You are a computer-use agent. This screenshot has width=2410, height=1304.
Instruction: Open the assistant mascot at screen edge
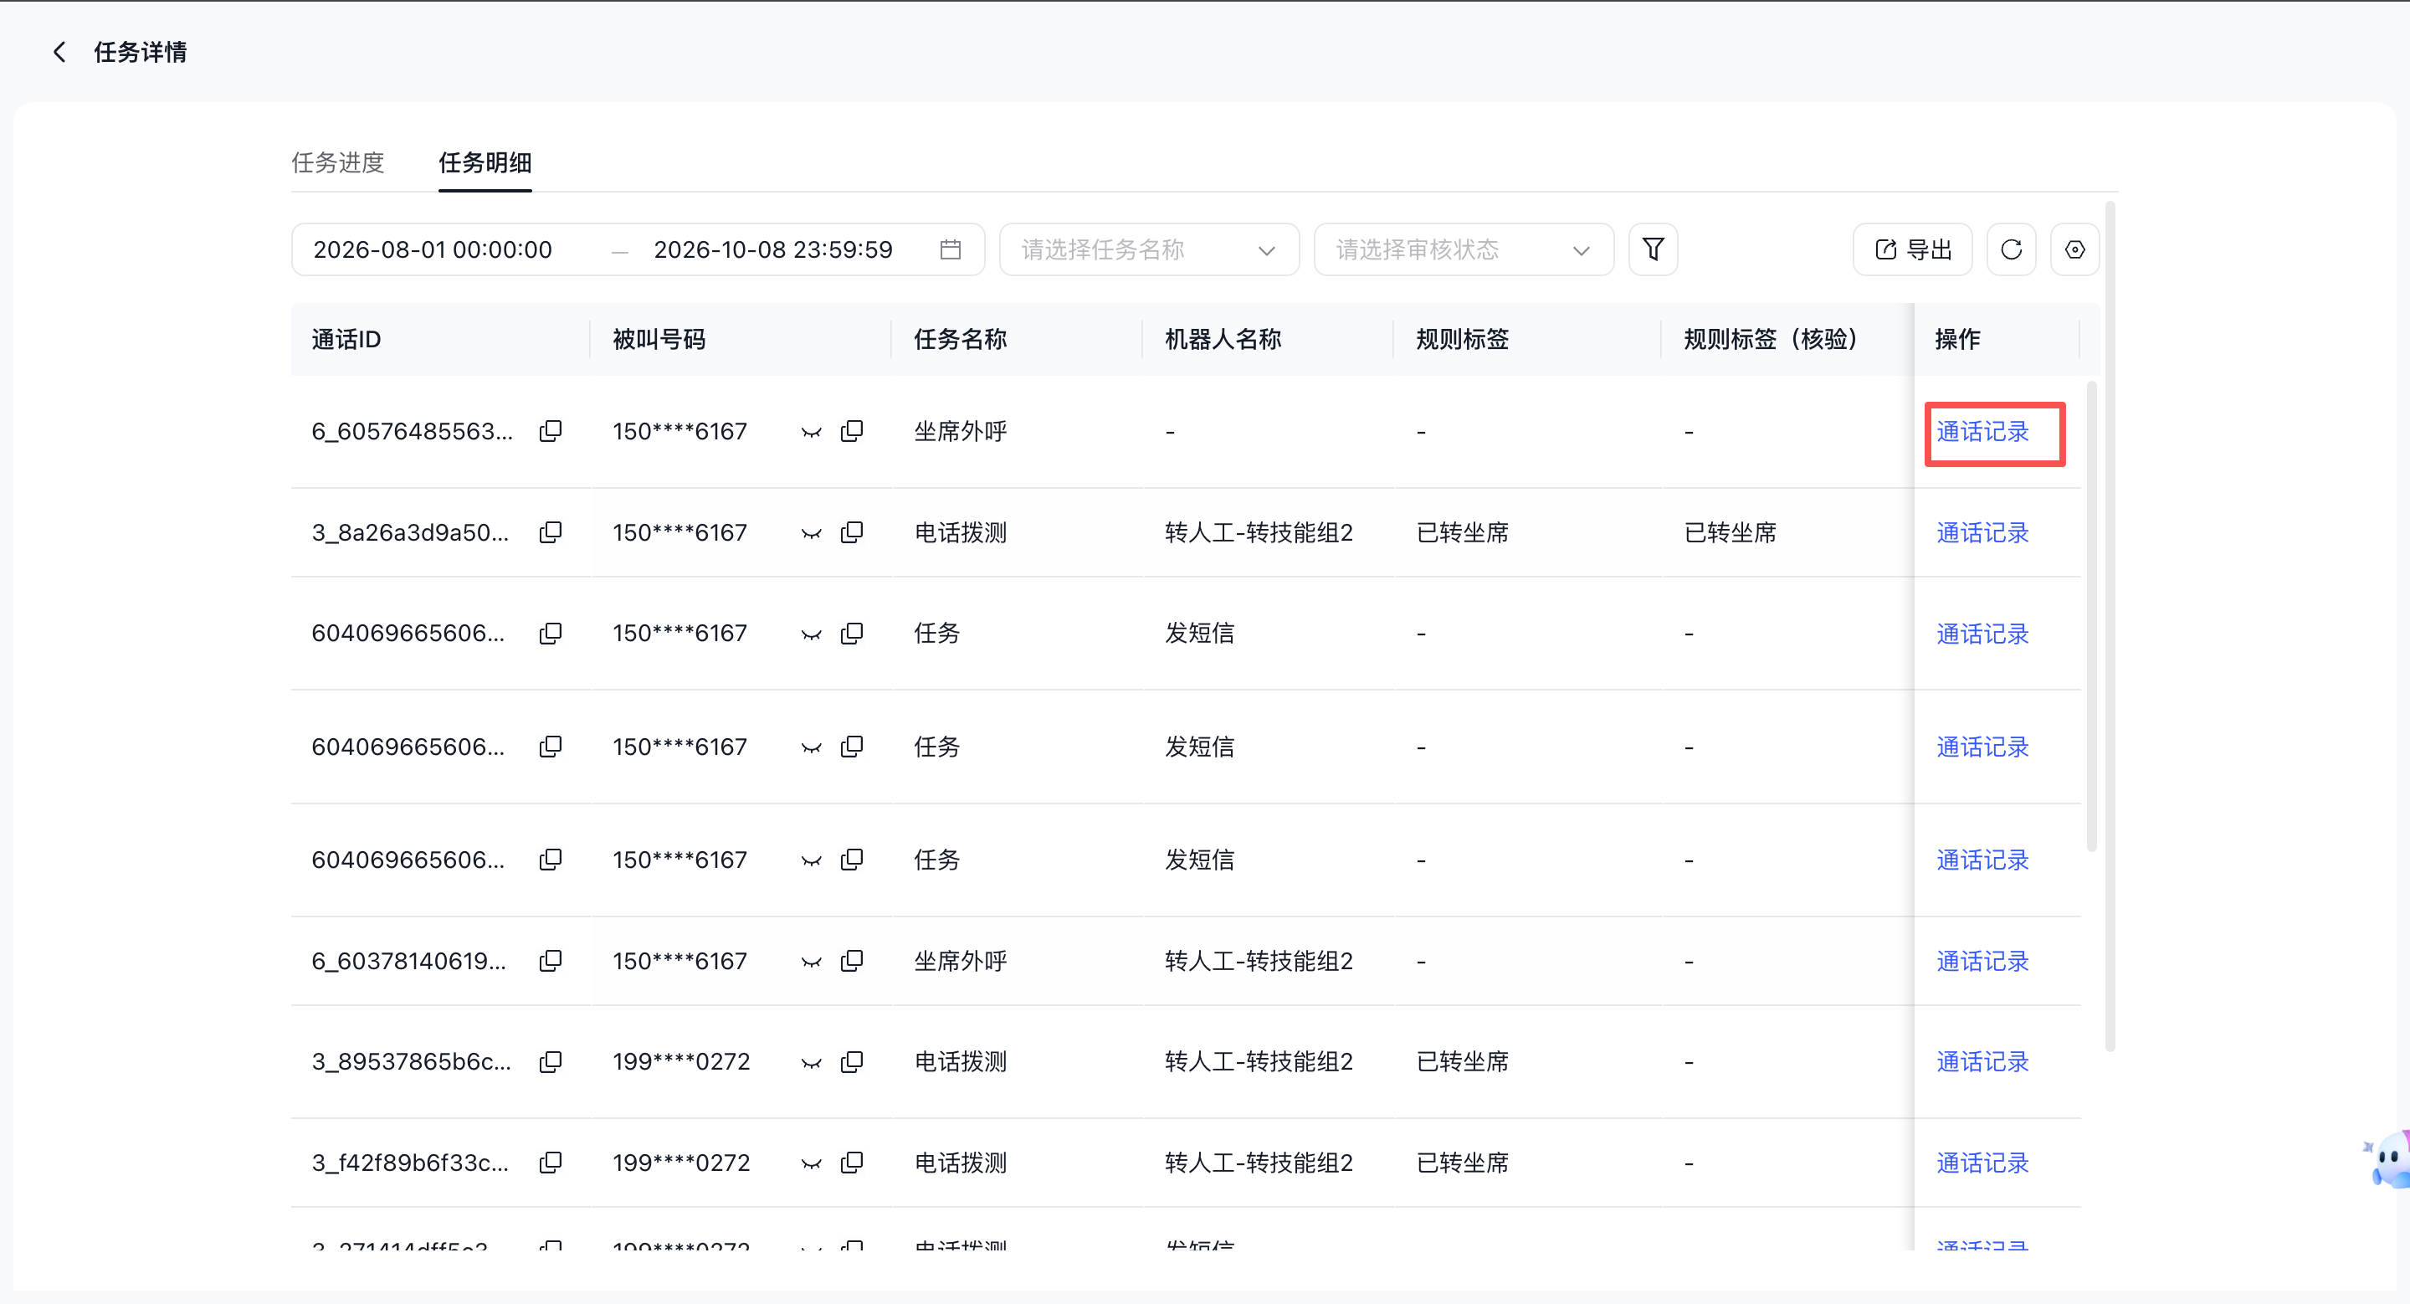(2388, 1160)
